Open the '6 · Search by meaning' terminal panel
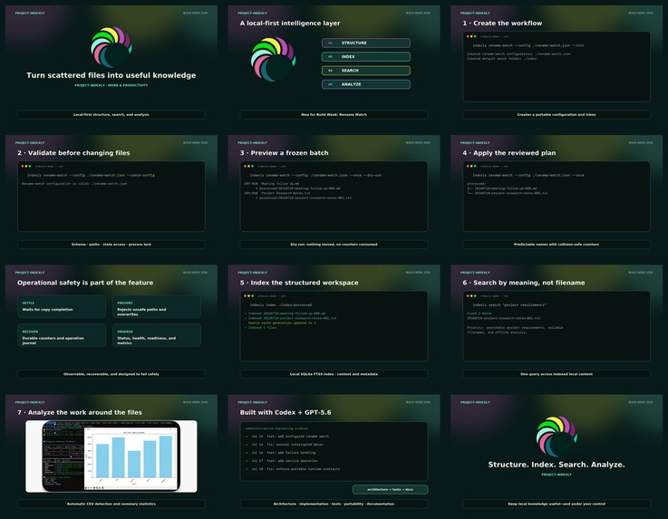668x519 pixels. coord(557,326)
